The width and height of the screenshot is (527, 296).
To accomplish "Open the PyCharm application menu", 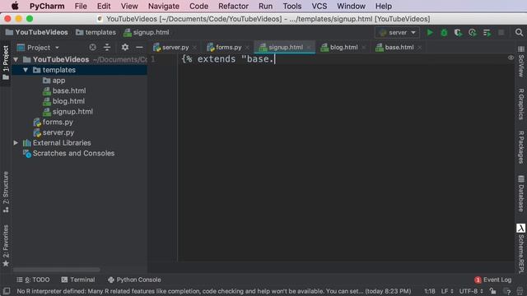I will [47, 6].
